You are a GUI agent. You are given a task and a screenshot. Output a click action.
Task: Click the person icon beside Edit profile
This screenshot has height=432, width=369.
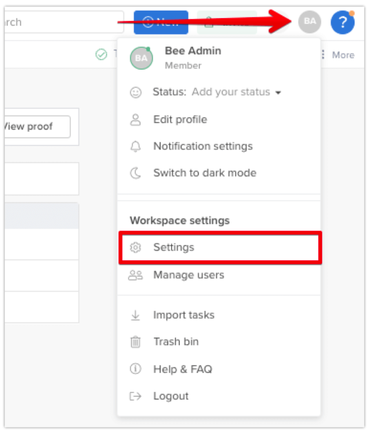point(135,119)
